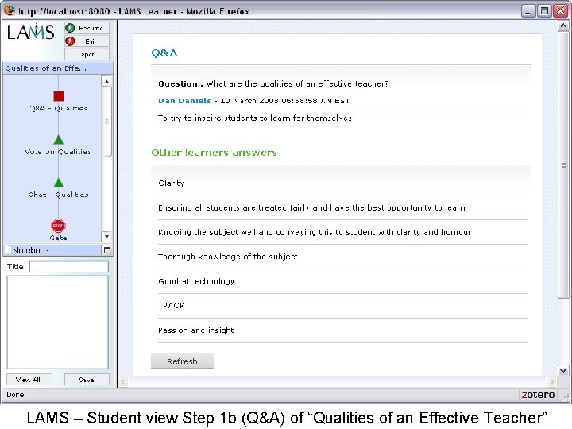Click the window resize grip in status bar
This screenshot has width=572, height=429.
566,396
